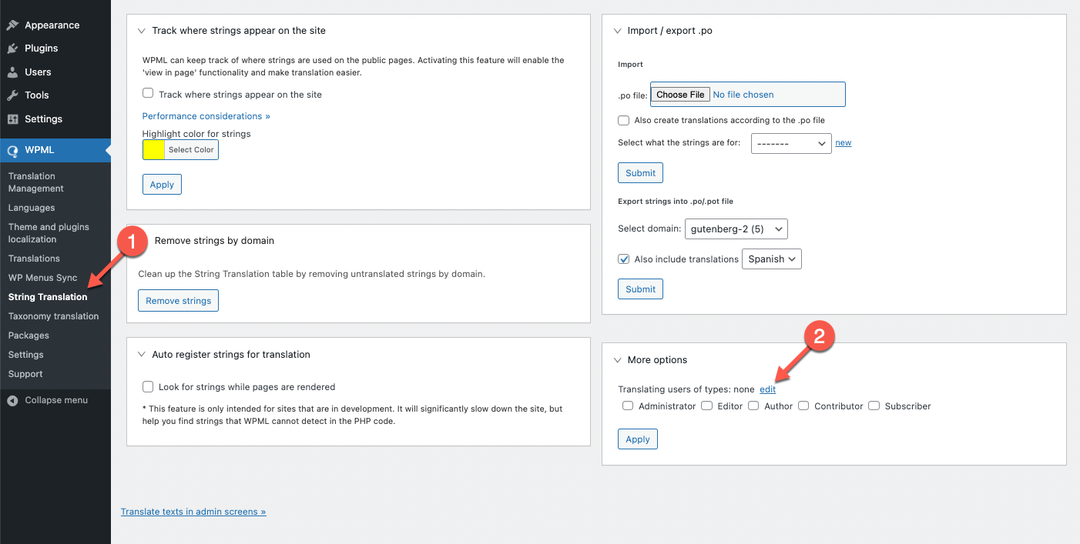Click the Collapse menu arrow icon
The width and height of the screenshot is (1080, 544).
(12, 400)
